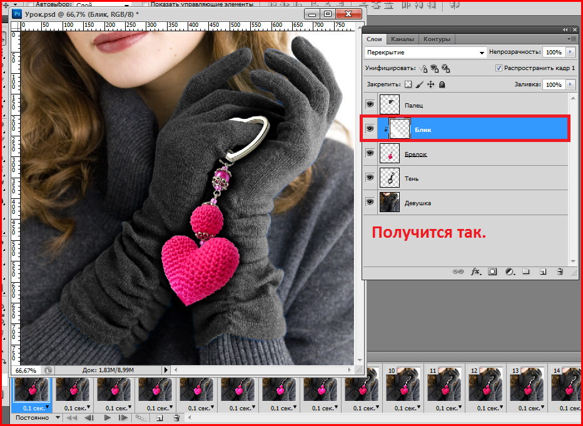Viewport: 583px width, 426px height.
Task: Lock image pixels with brush icon
Action: pyautogui.click(x=419, y=84)
